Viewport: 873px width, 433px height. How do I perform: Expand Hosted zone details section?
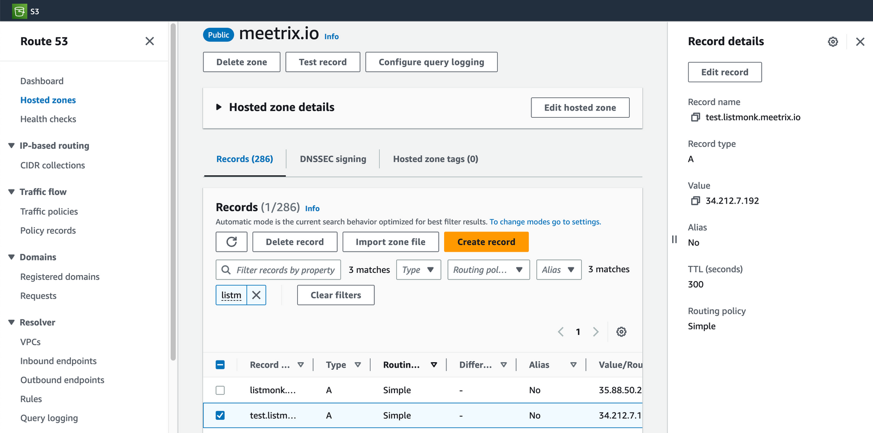219,107
